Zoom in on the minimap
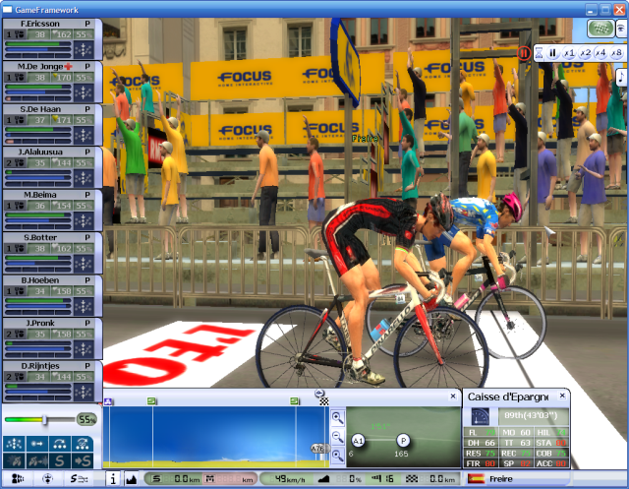The width and height of the screenshot is (629, 489). [x=337, y=416]
